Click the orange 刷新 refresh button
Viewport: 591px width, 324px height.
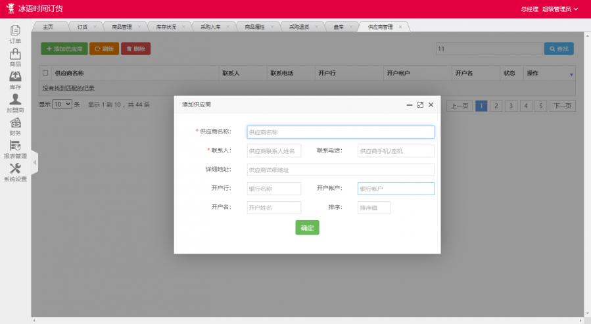[104, 49]
